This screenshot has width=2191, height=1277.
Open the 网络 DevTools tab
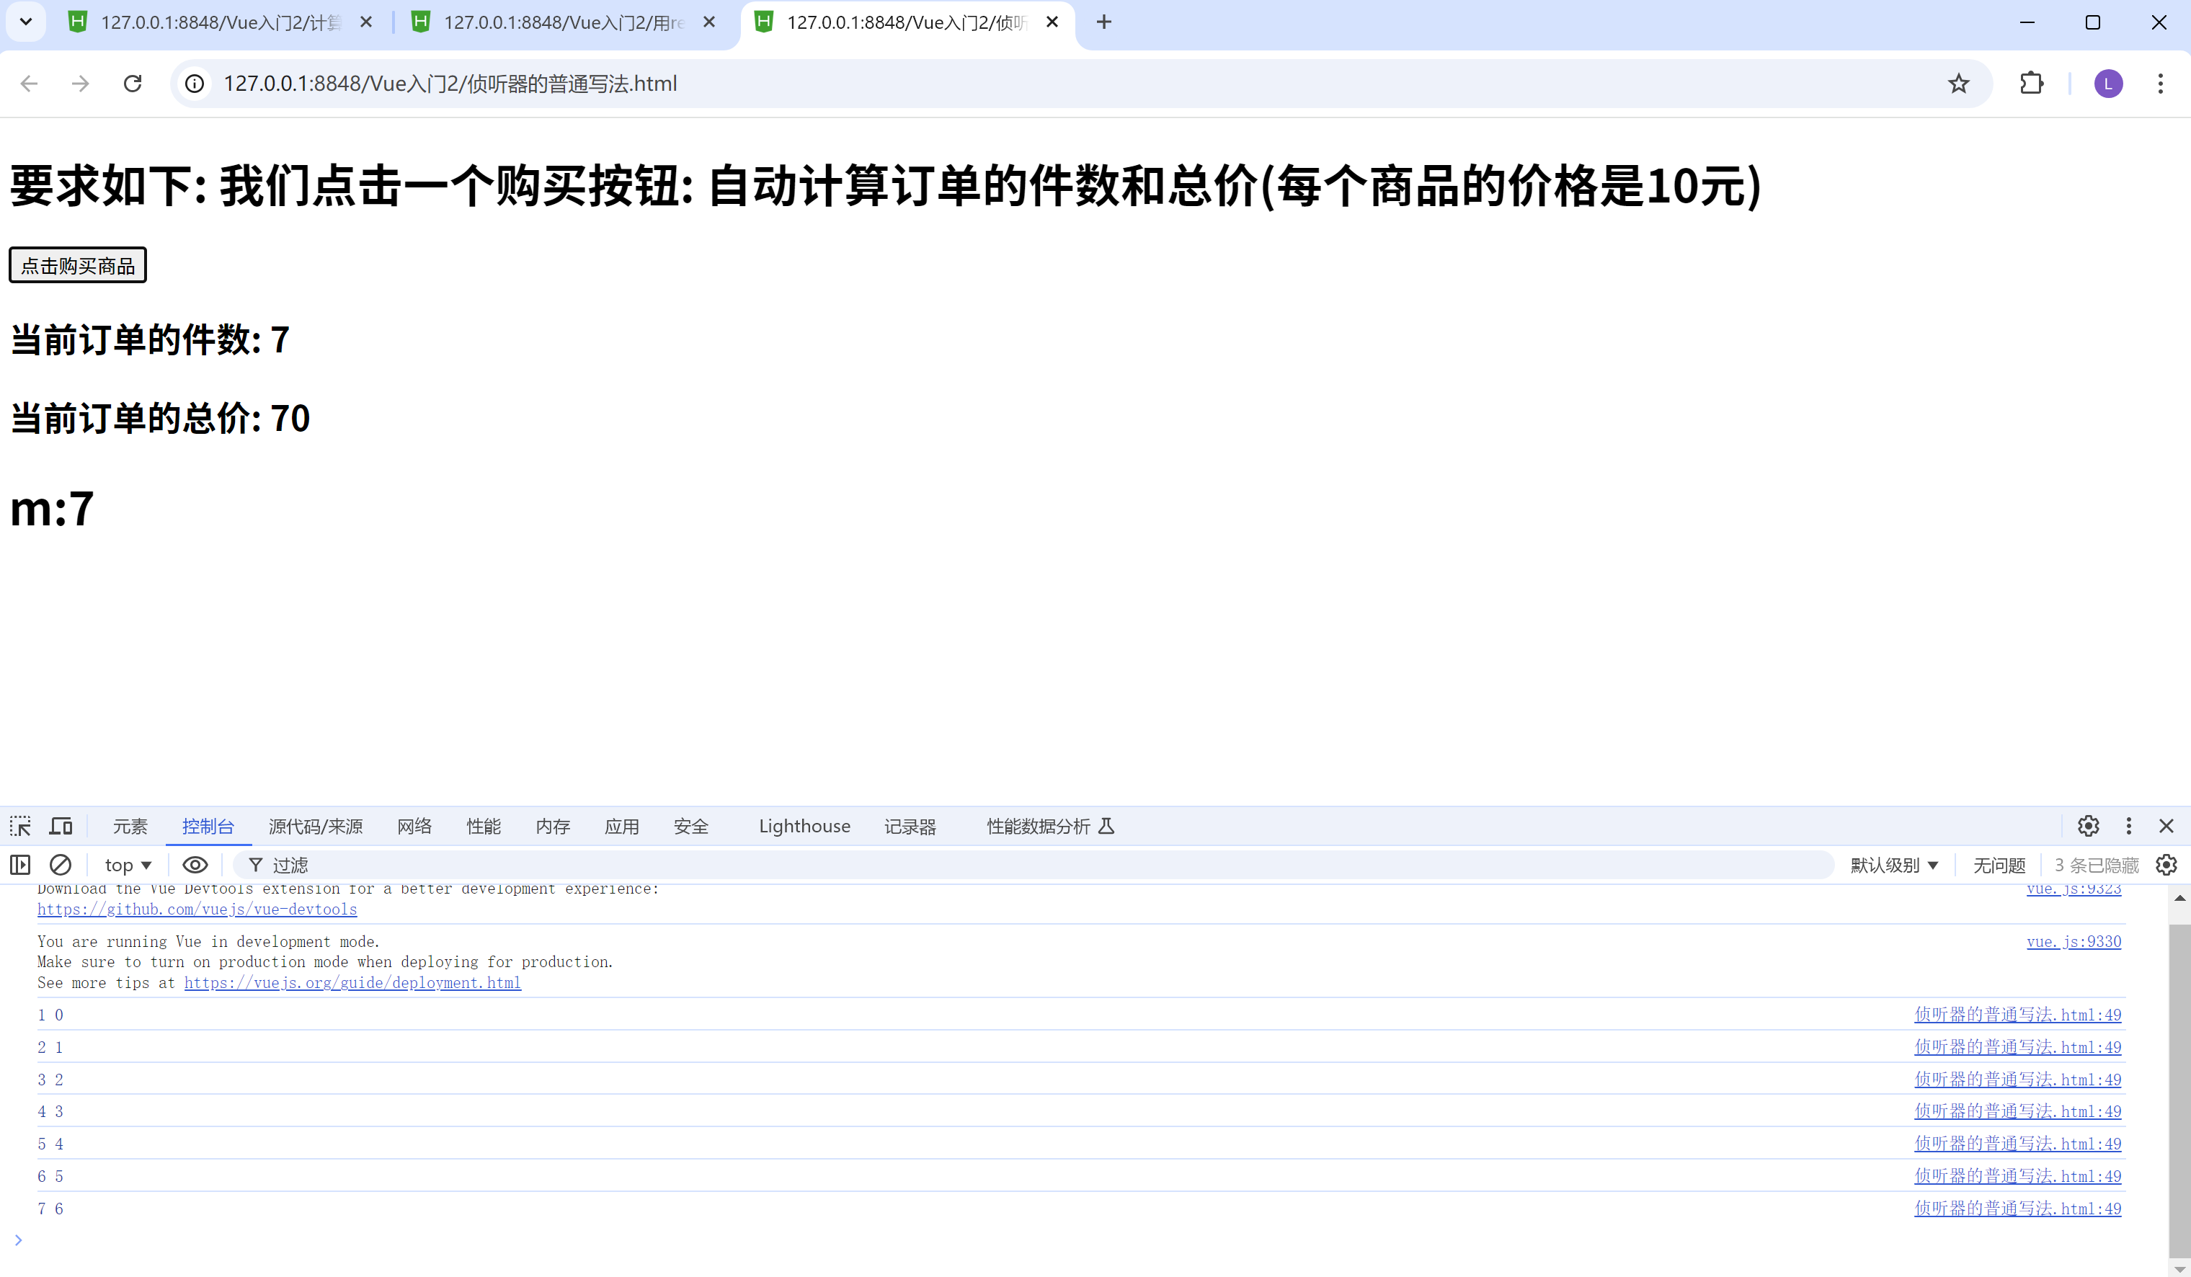[414, 826]
